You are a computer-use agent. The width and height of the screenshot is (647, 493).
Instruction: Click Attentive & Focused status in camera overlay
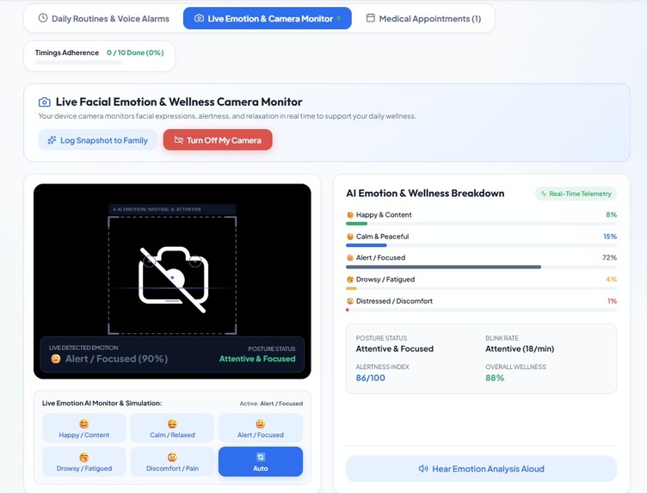[x=257, y=359]
